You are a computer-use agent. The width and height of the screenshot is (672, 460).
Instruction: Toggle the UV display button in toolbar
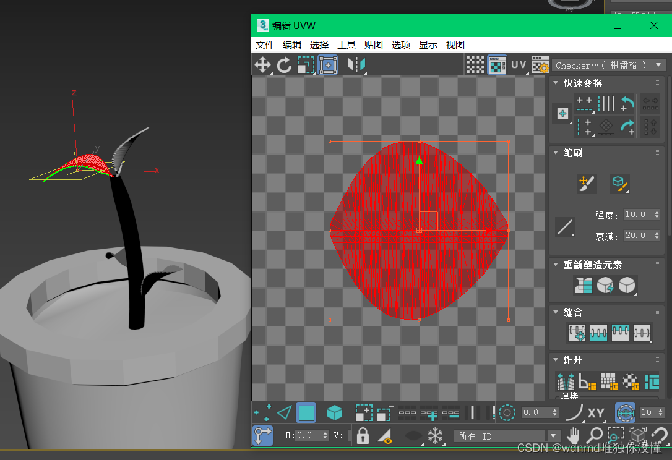point(519,64)
